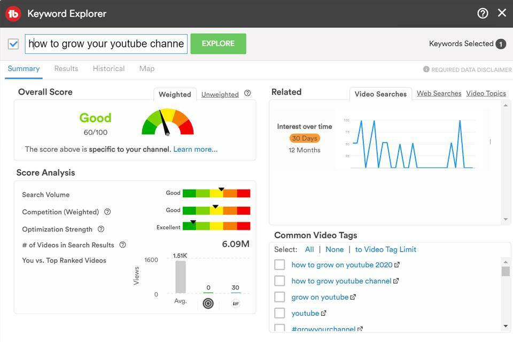This screenshot has width=513, height=342.
Task: Click the green EXPLORE button
Action: (218, 43)
